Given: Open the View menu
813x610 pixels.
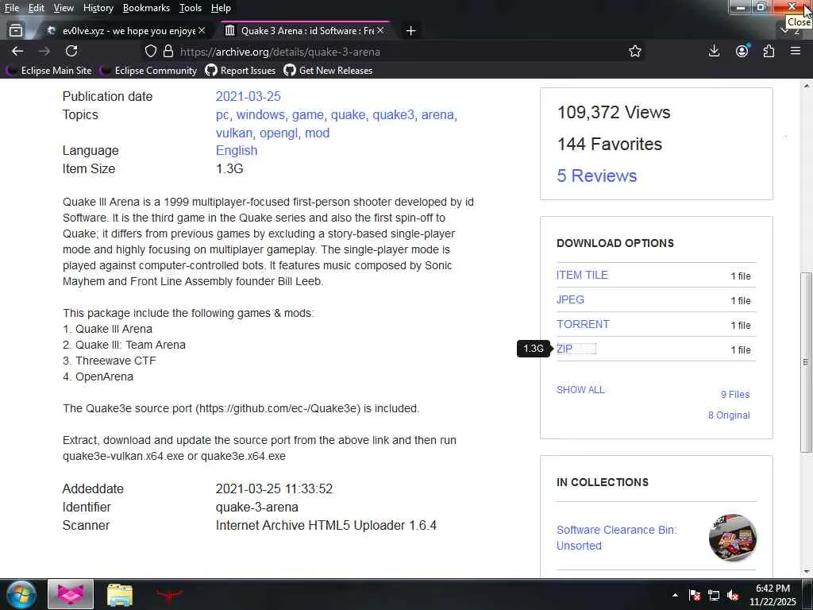Looking at the screenshot, I should 64,8.
